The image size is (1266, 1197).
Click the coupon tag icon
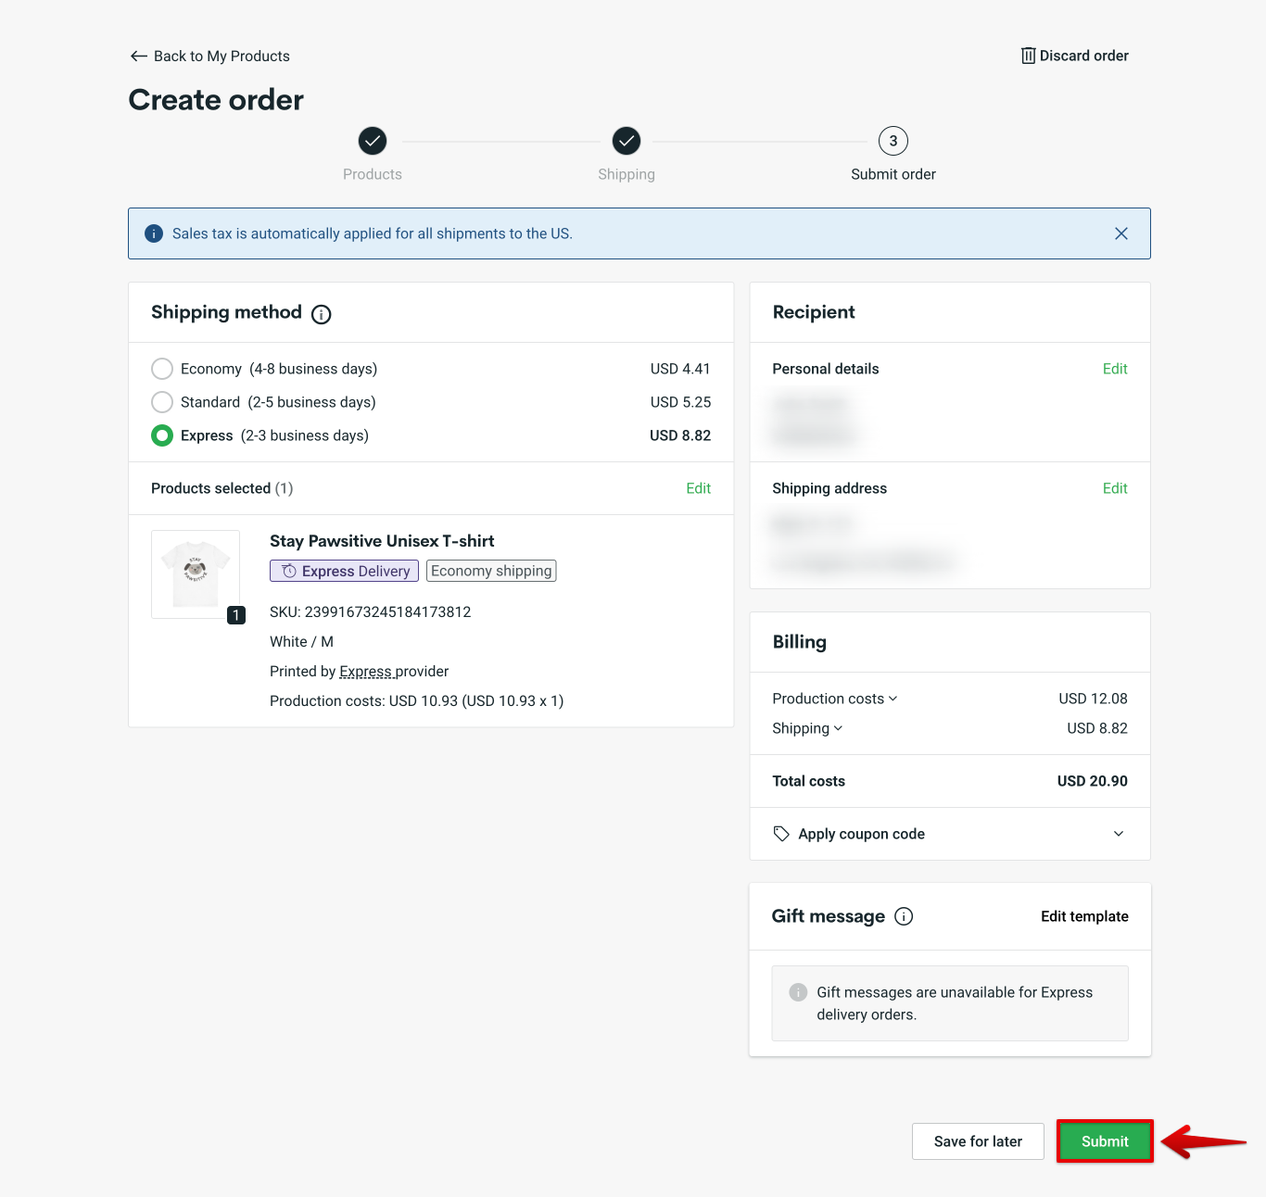[x=781, y=834]
